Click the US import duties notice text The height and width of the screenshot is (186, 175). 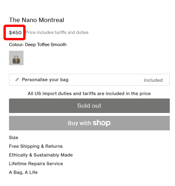[89, 94]
